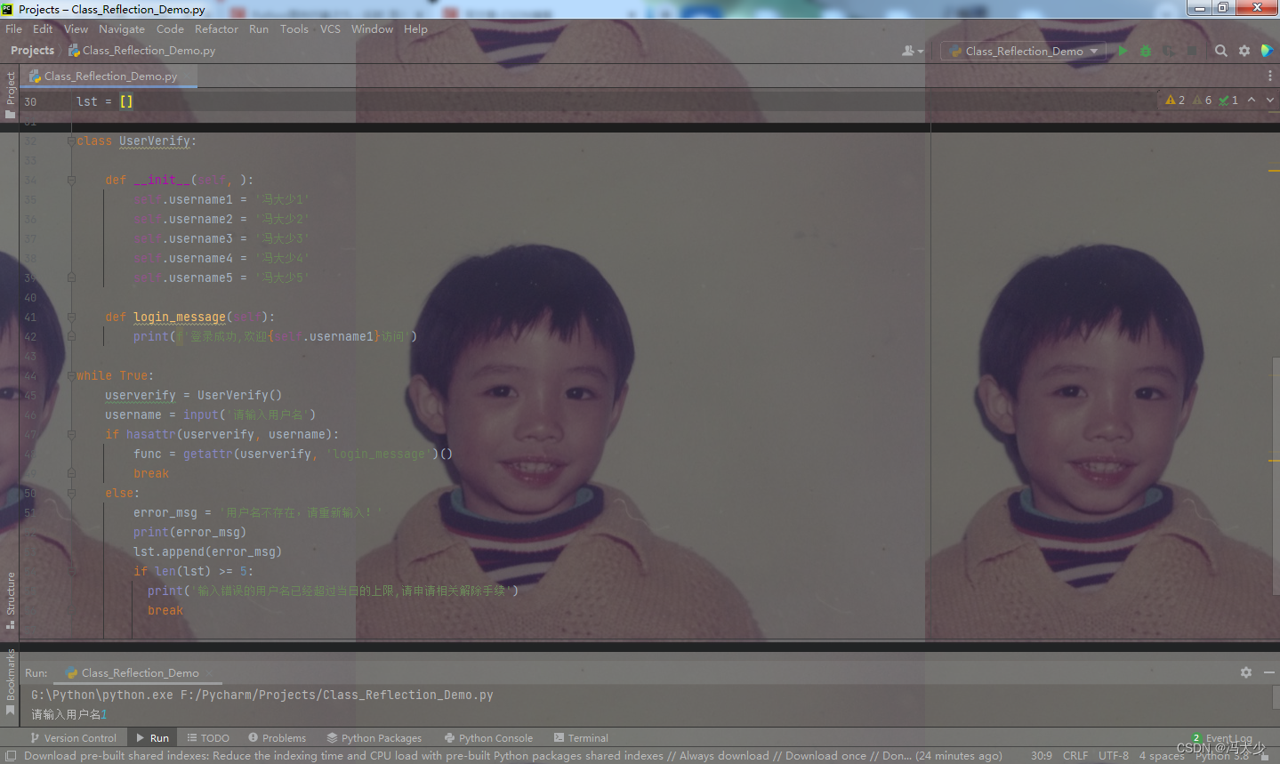This screenshot has height=764, width=1280.
Task: Collapse the class UserVerify fold marker
Action: (x=71, y=141)
